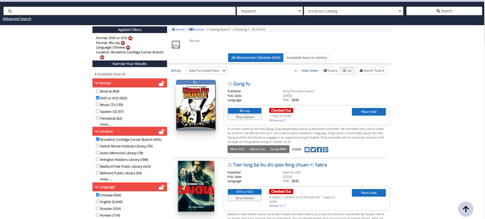This screenshot has height=219, width=485.
Task: Check the Arlington Robbins Library checkbox
Action: click(x=98, y=160)
